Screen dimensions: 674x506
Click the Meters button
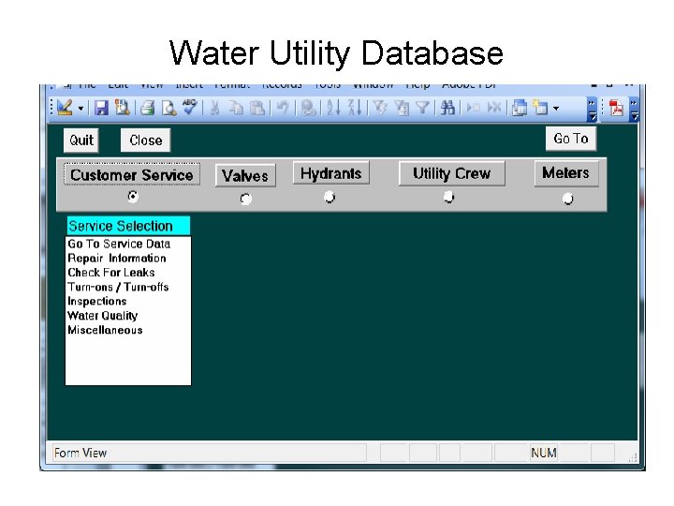coord(566,173)
